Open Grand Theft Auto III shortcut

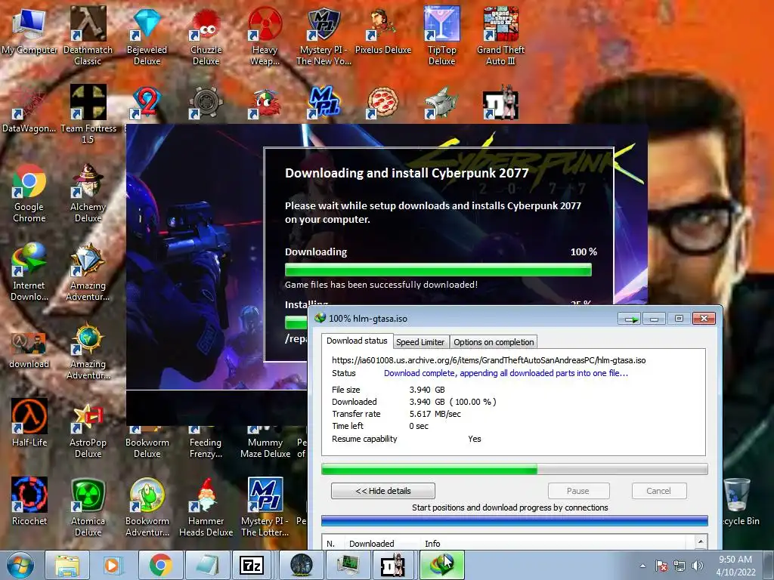click(x=500, y=36)
